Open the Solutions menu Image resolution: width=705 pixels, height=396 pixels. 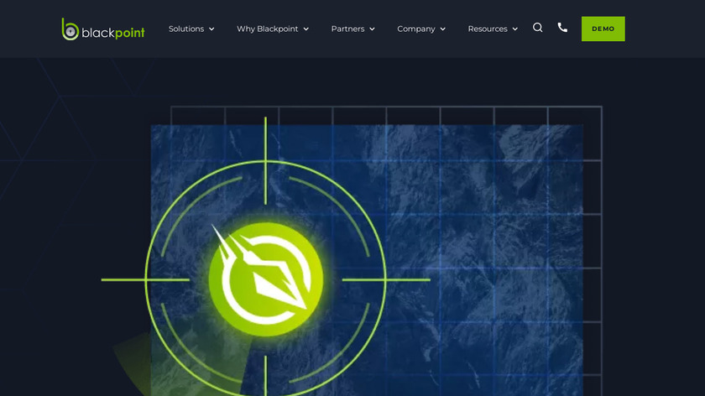(186, 29)
